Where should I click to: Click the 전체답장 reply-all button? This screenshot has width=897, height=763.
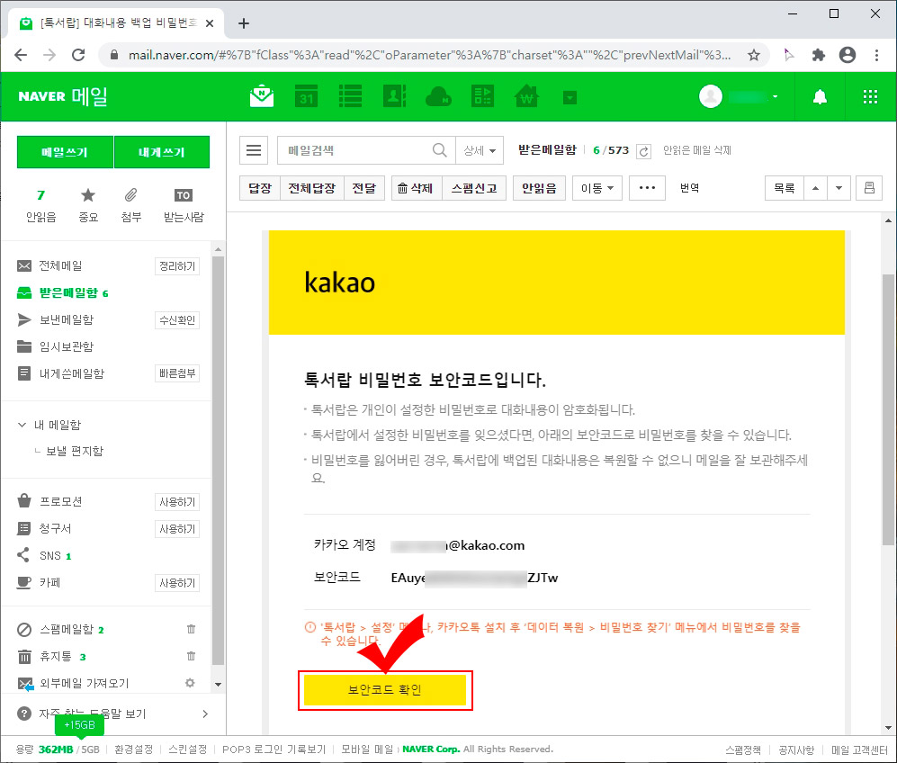pyautogui.click(x=312, y=188)
